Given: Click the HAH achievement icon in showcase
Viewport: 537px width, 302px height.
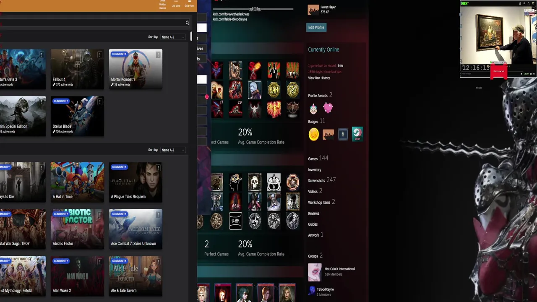Looking at the screenshot, I should coord(274,90).
